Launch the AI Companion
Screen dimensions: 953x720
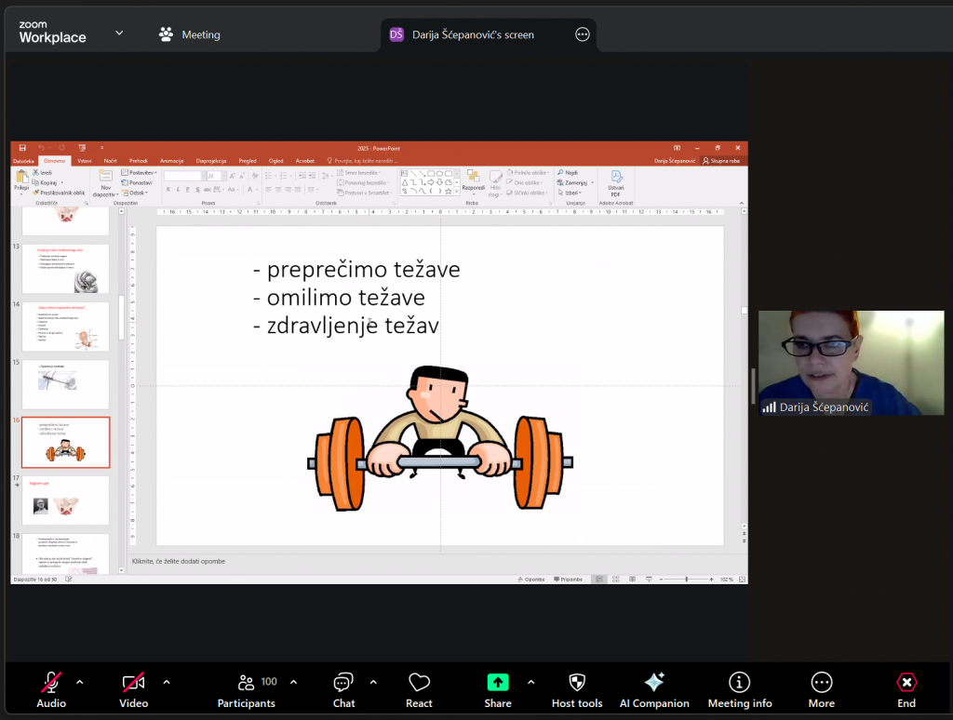click(x=654, y=688)
